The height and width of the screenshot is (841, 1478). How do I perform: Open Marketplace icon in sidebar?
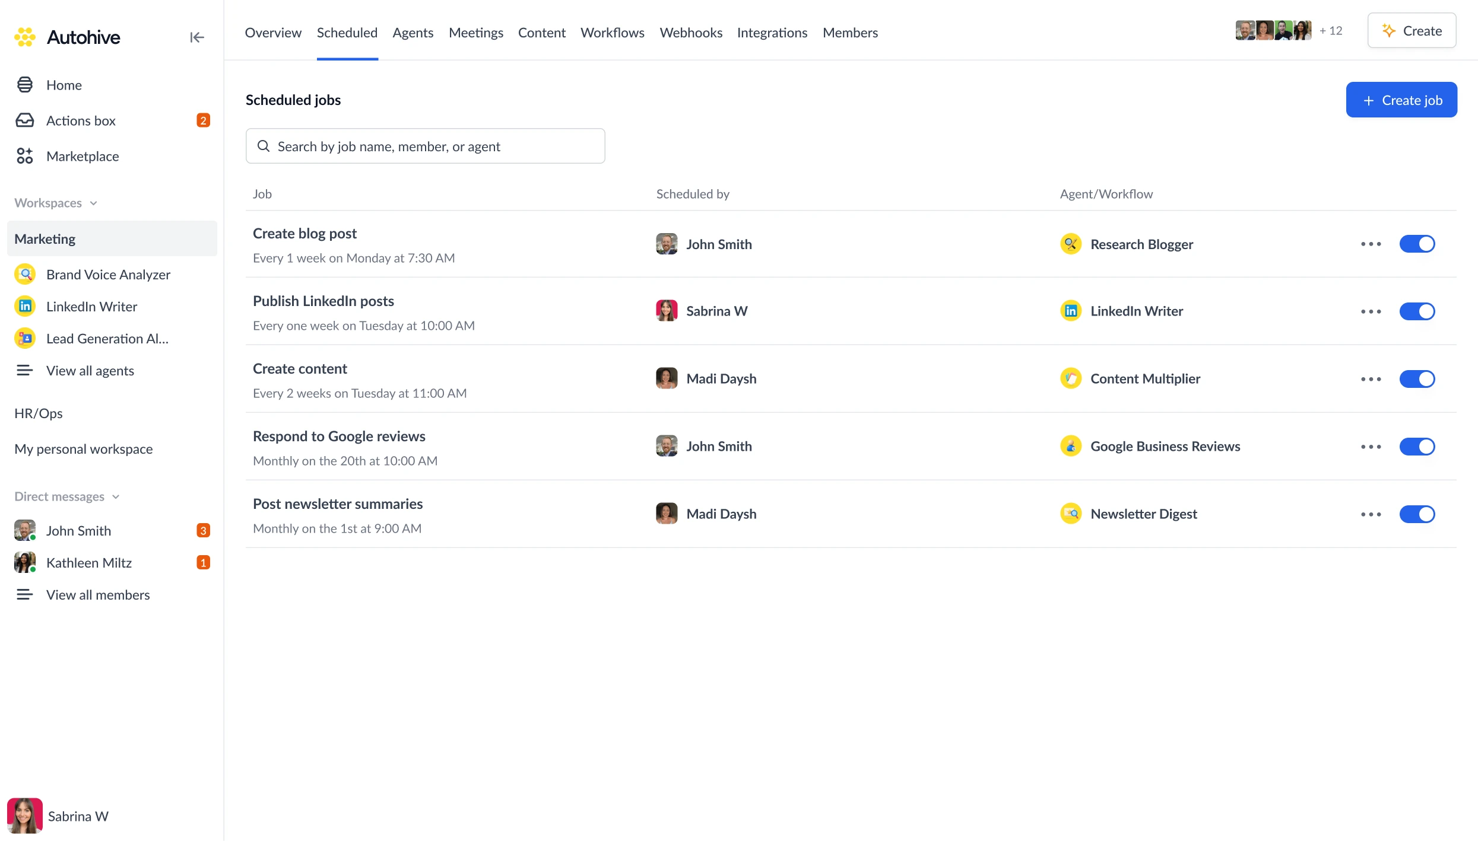click(25, 156)
